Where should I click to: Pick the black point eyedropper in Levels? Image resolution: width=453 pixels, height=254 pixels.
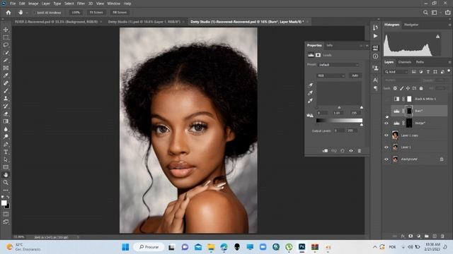point(310,85)
